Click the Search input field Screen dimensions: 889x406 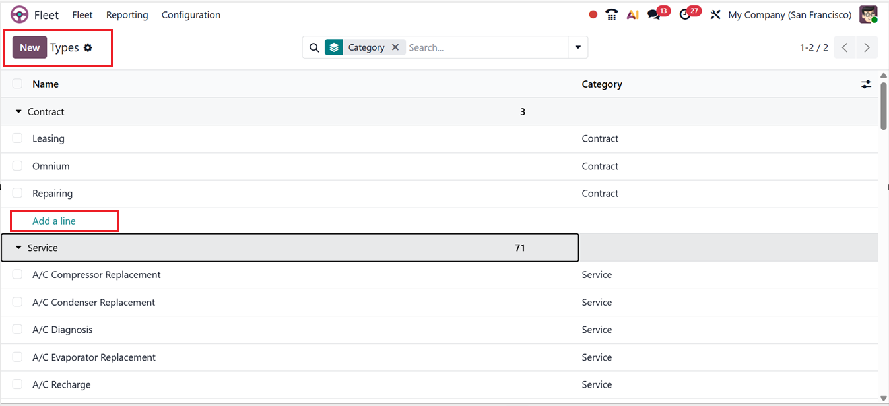485,47
